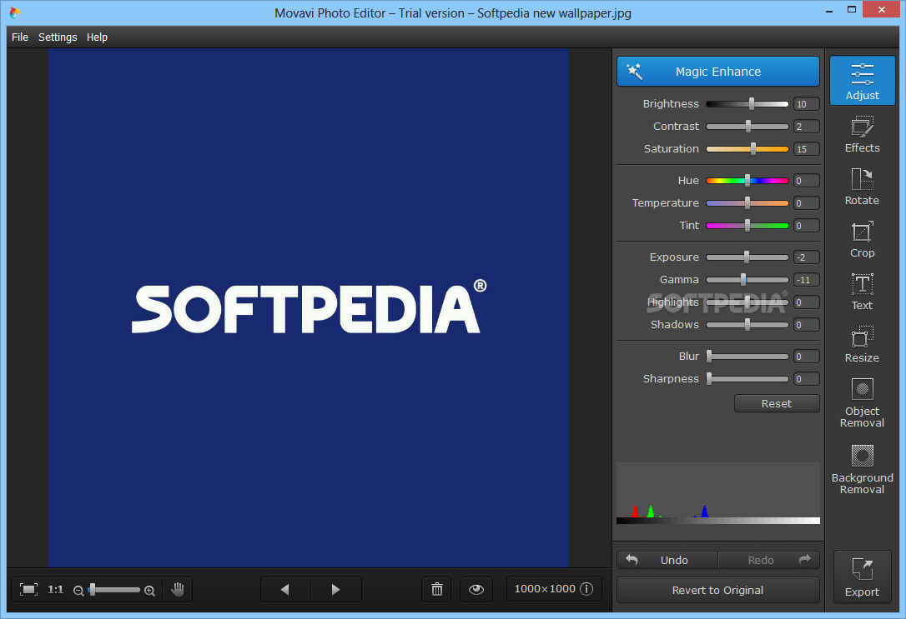The image size is (906, 619).
Task: Click the Brightness slider handle
Action: click(x=751, y=104)
